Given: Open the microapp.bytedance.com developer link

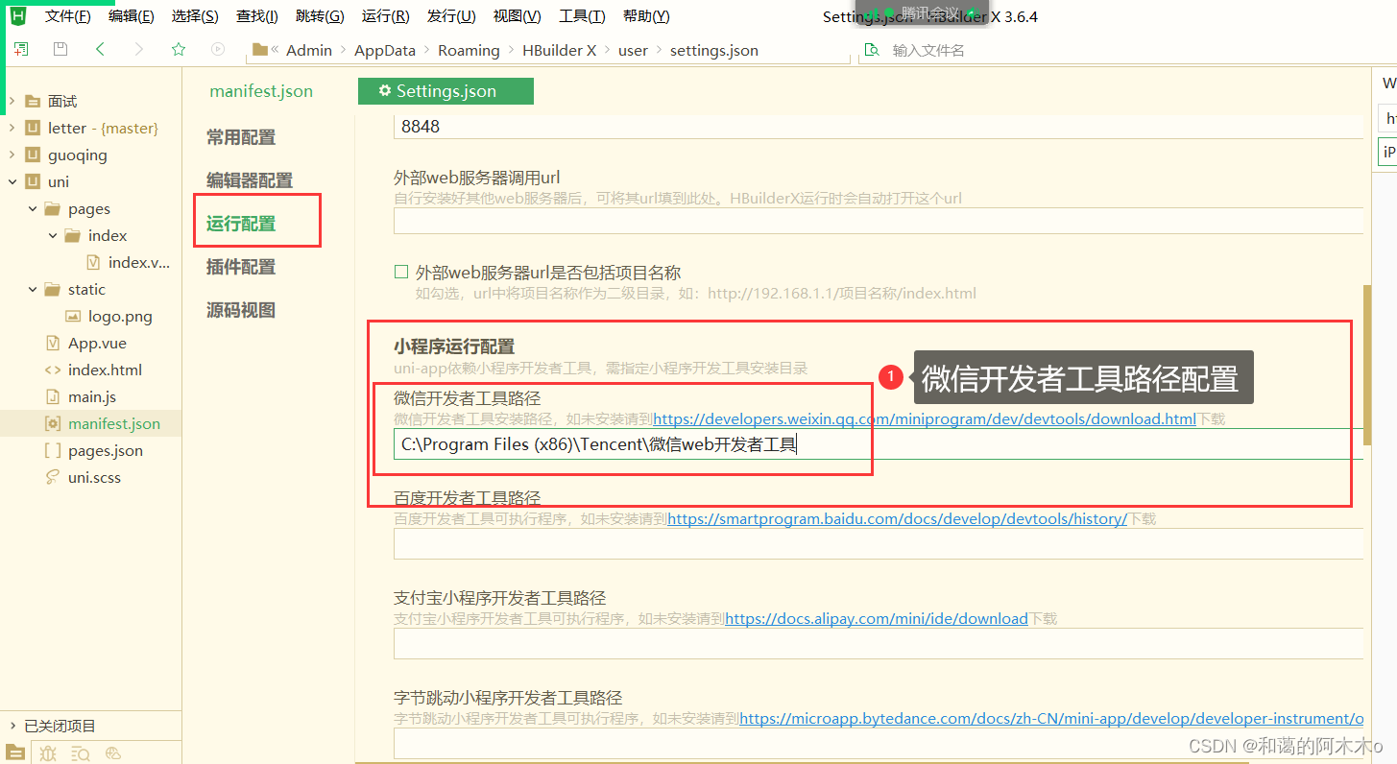Looking at the screenshot, I should [1051, 718].
